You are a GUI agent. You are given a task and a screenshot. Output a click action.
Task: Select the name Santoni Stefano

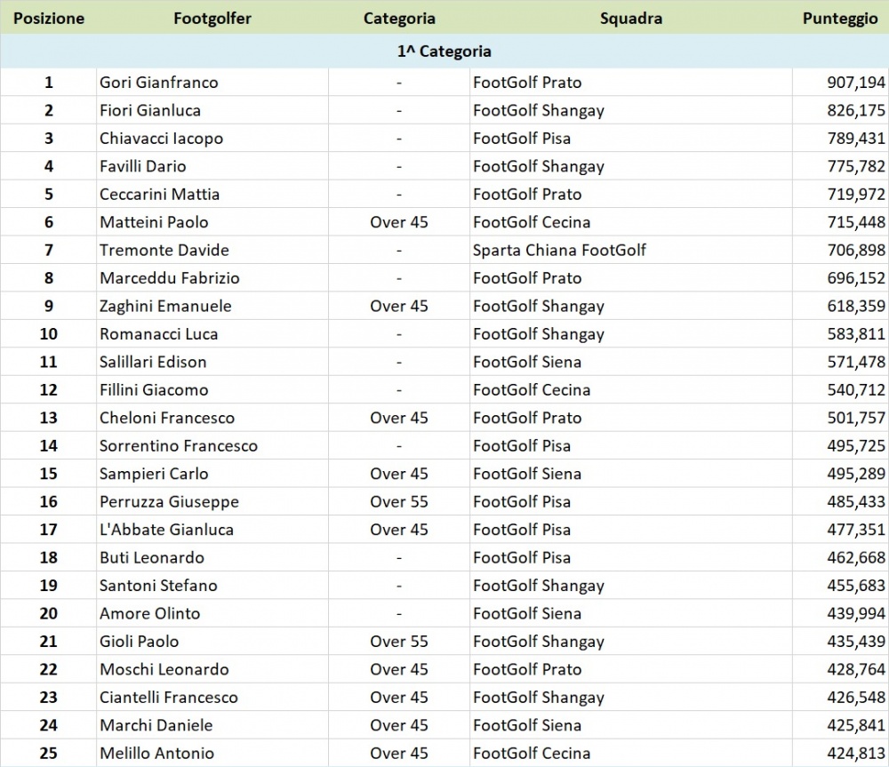click(x=159, y=586)
